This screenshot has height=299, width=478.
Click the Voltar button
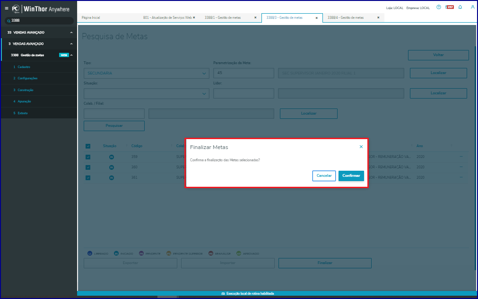(x=438, y=55)
